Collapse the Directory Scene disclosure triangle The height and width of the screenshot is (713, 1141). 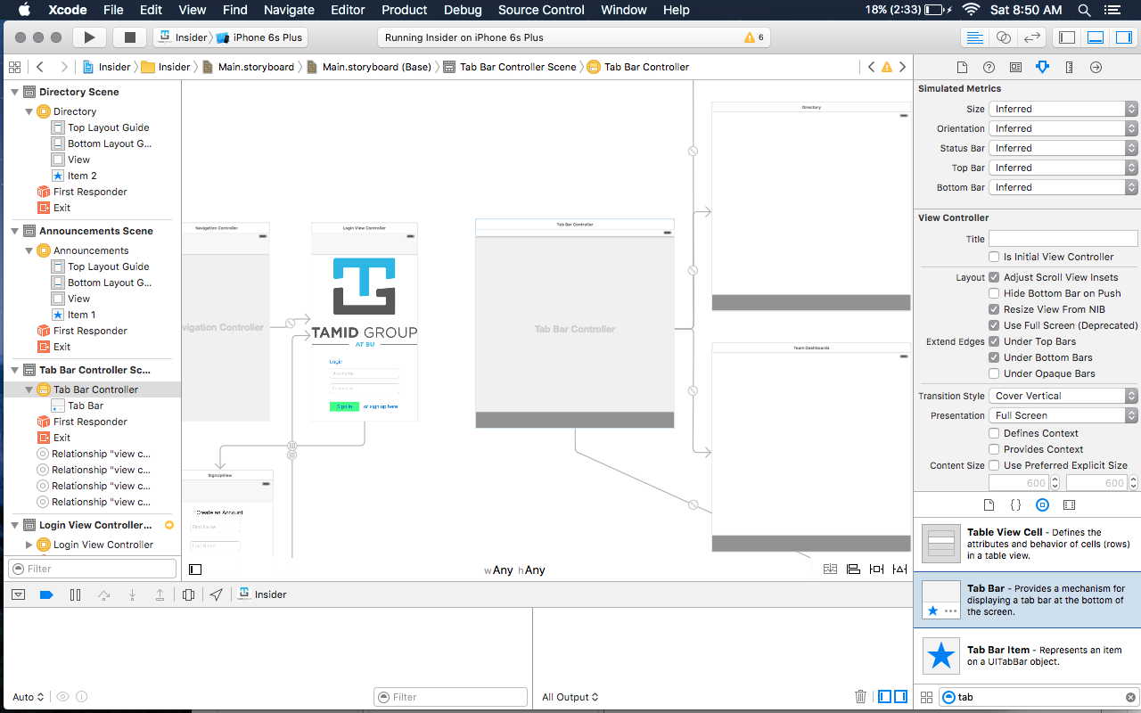(14, 92)
